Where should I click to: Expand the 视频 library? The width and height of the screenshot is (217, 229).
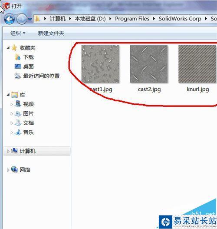coord(12,104)
